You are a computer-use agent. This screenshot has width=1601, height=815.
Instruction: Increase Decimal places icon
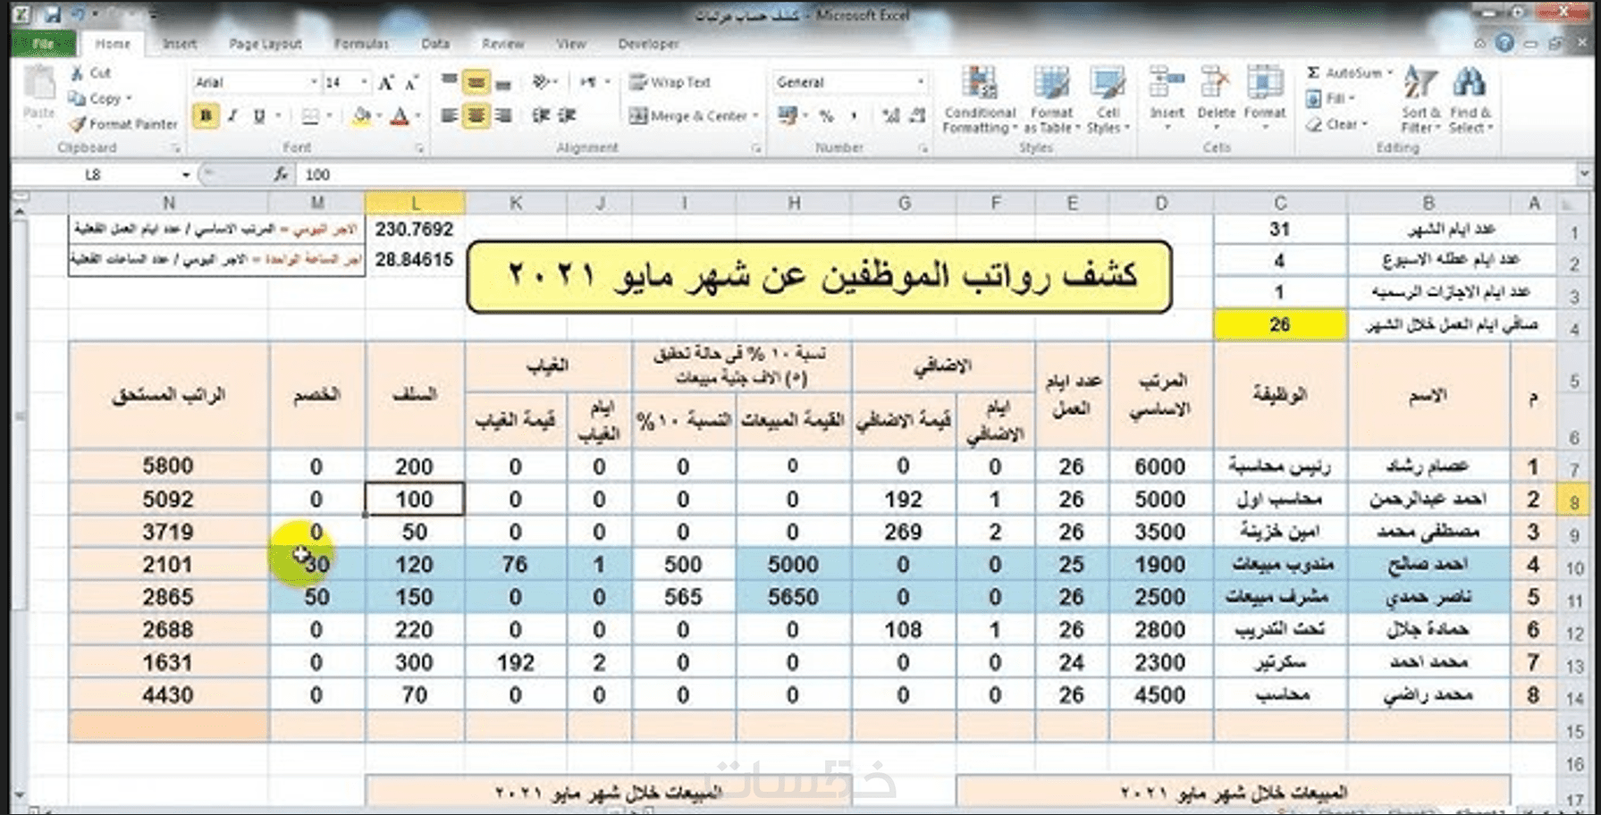coord(890,116)
